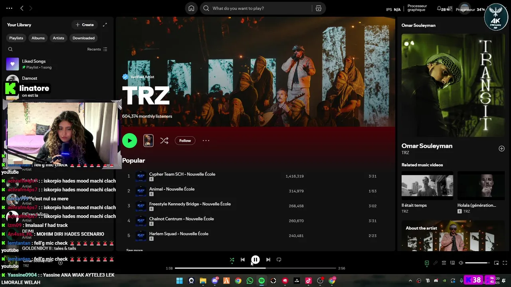Screen dimensions: 511x287
Task: Open File Explorer from the taskbar
Action: [x=203, y=281]
